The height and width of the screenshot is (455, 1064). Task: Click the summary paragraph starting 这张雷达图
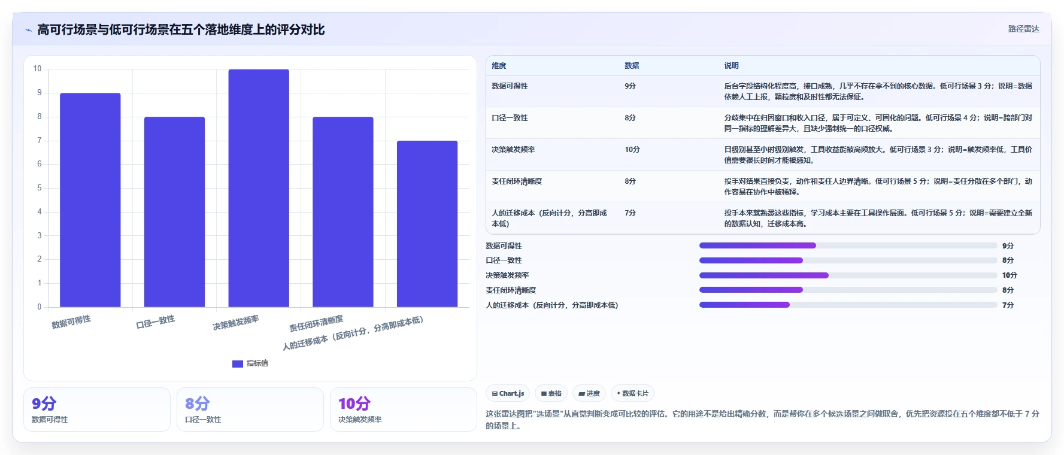tap(763, 420)
